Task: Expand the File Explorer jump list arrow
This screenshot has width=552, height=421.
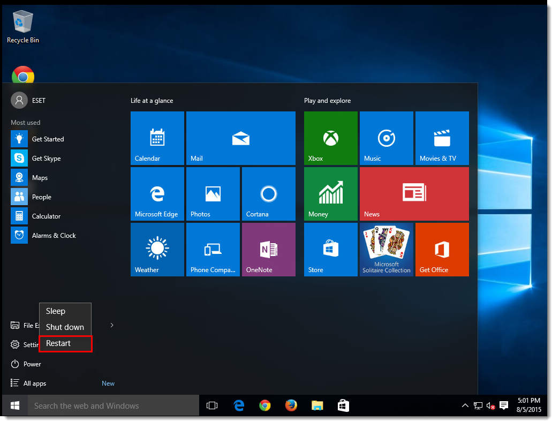Action: click(x=112, y=325)
